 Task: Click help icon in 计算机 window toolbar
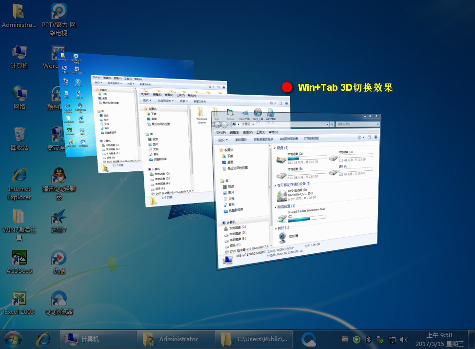pos(376,137)
